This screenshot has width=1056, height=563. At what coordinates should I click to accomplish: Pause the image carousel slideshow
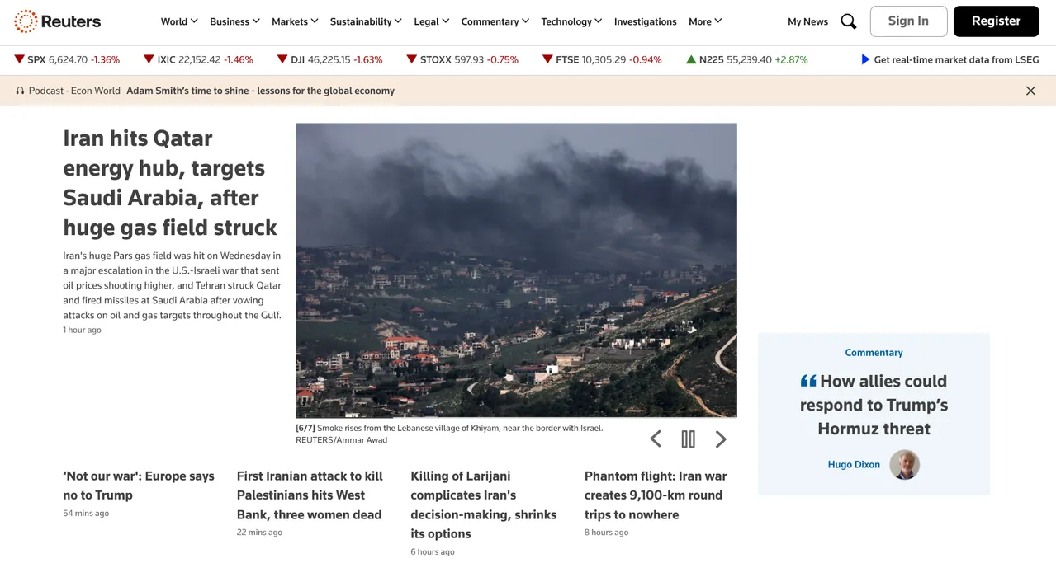[x=688, y=439]
